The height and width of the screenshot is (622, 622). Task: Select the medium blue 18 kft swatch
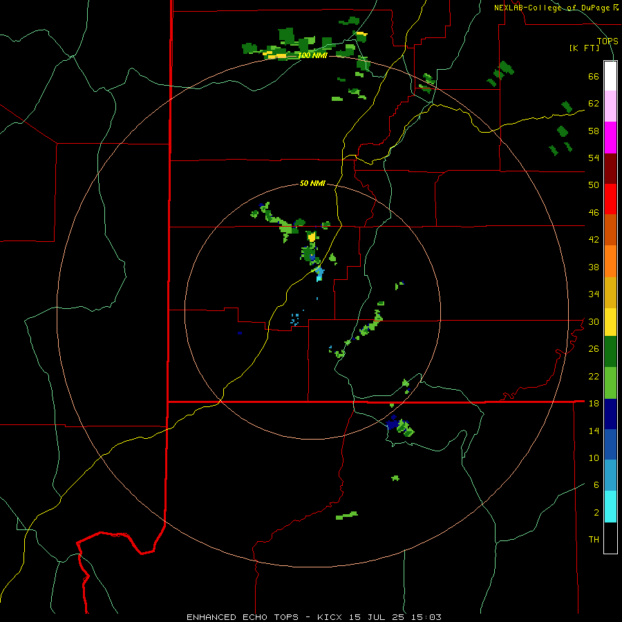[610, 444]
